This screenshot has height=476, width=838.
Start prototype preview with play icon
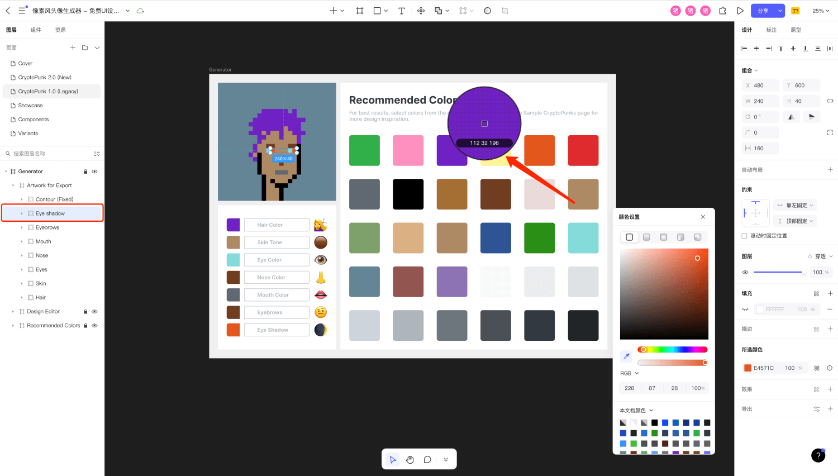point(740,11)
